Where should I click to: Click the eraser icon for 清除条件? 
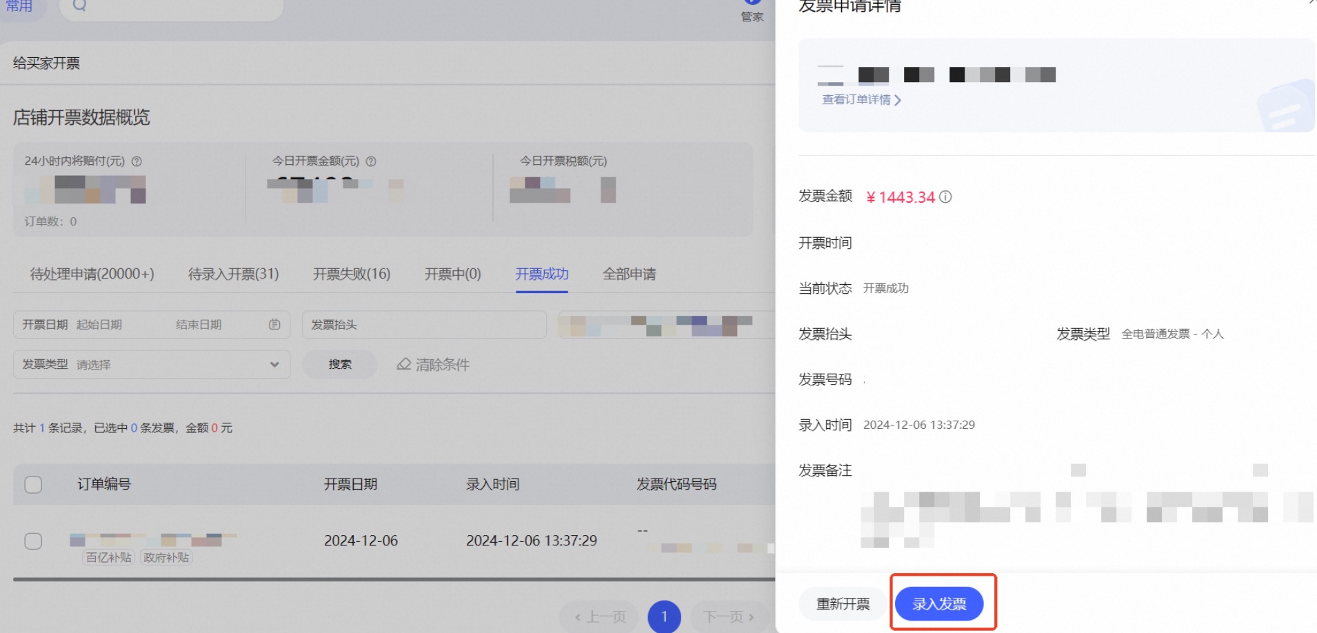pos(404,364)
